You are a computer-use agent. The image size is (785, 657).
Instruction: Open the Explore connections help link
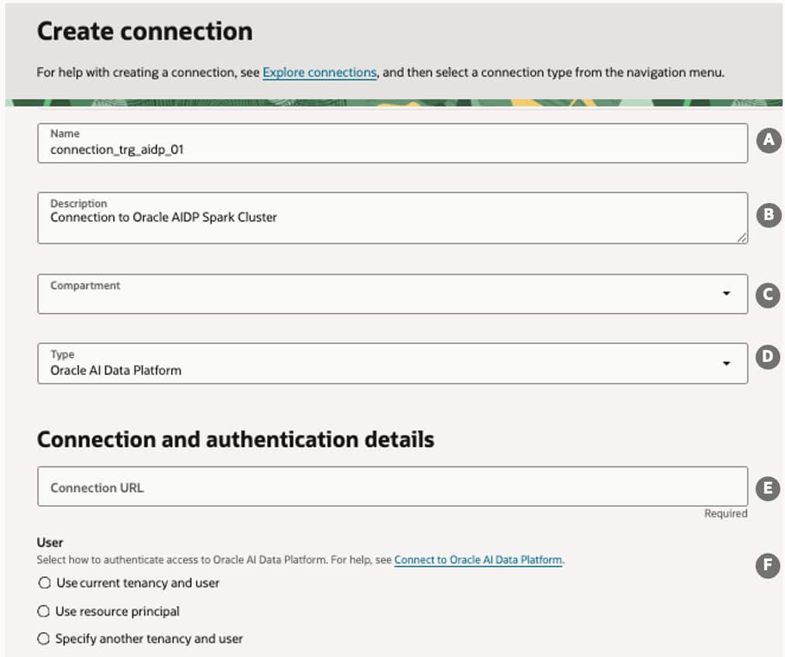click(319, 73)
